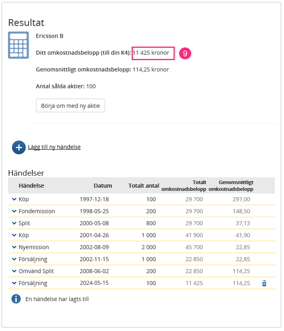Delete the 2024-05-15 Försäljning event with trash icon

(264, 283)
